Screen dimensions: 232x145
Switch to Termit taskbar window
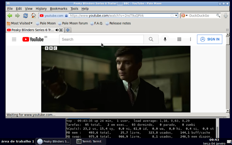click(x=89, y=141)
